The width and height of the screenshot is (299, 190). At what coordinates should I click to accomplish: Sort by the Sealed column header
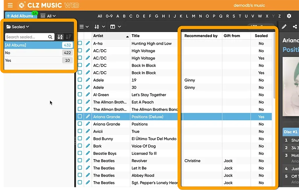[261, 36]
